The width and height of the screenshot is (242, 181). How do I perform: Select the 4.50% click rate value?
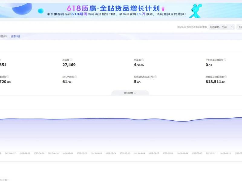(x=139, y=65)
